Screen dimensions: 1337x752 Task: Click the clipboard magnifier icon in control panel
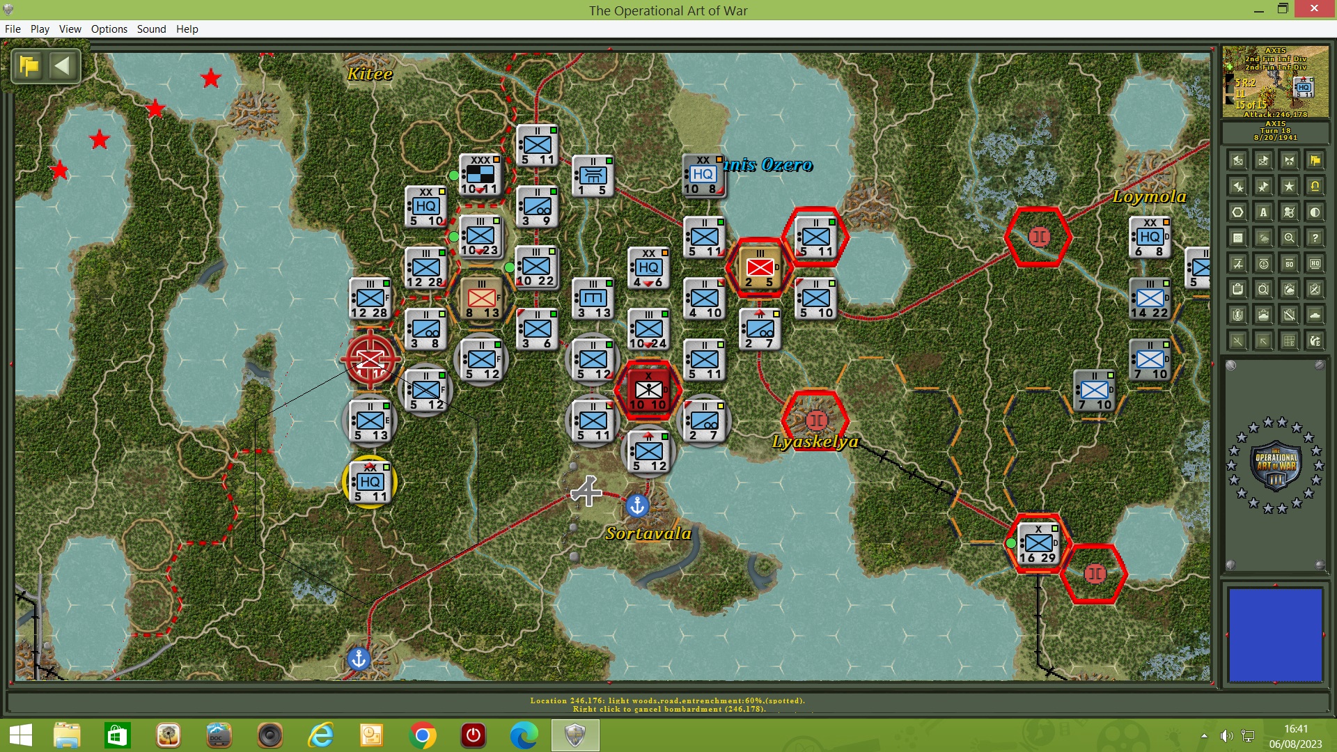pos(1263,289)
